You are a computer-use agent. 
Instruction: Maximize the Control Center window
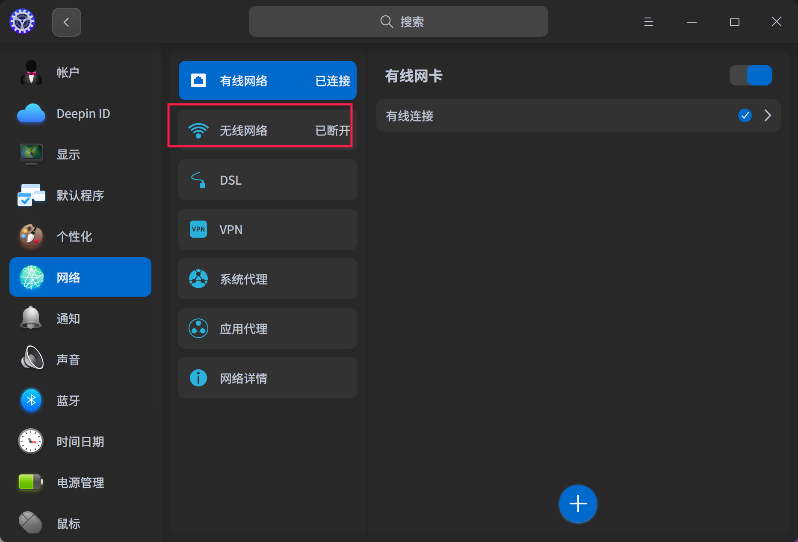point(735,22)
